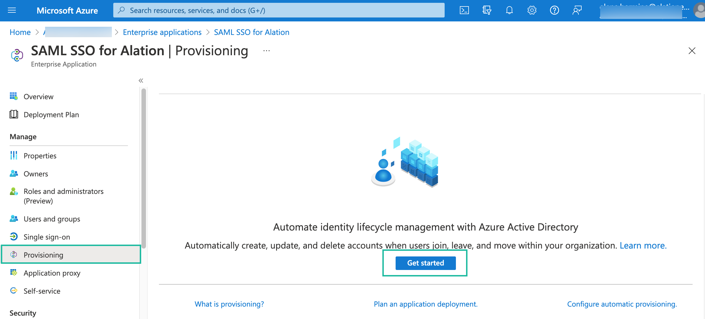Click the Get started button
This screenshot has height=319, width=705.
[x=425, y=263]
